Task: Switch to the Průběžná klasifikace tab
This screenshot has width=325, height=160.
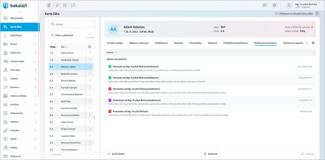Action: (235, 43)
